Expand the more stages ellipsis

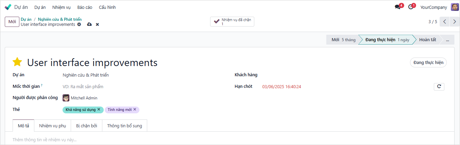point(447,40)
